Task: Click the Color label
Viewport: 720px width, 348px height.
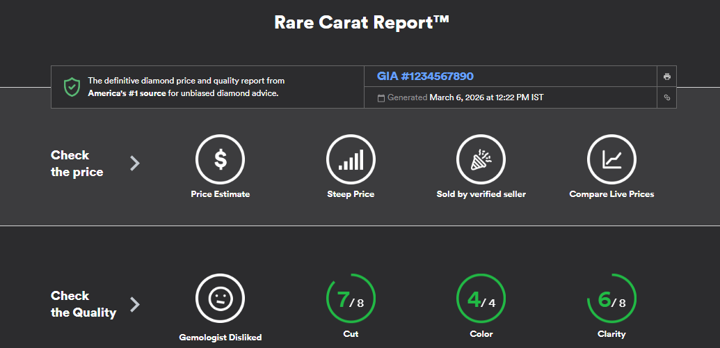Action: pyautogui.click(x=481, y=334)
